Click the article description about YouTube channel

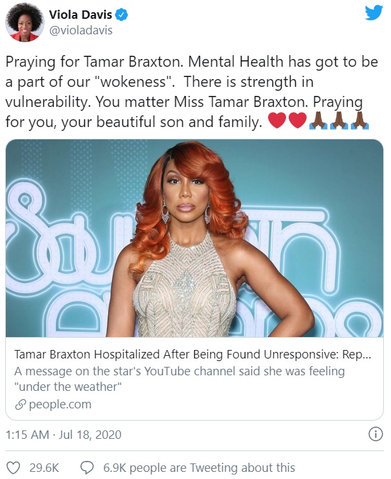[179, 379]
